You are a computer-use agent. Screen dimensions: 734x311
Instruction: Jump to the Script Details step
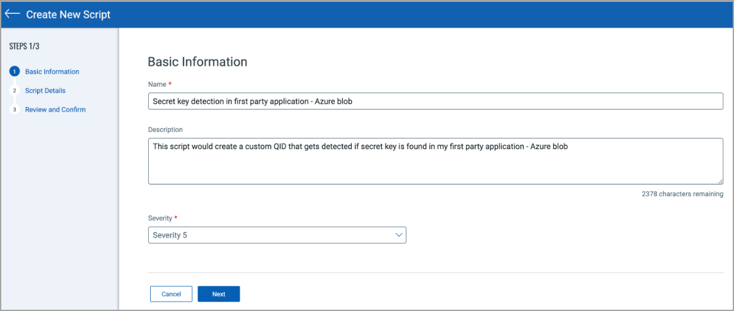pyautogui.click(x=45, y=91)
